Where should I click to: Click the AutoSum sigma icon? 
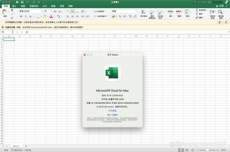click(197, 10)
